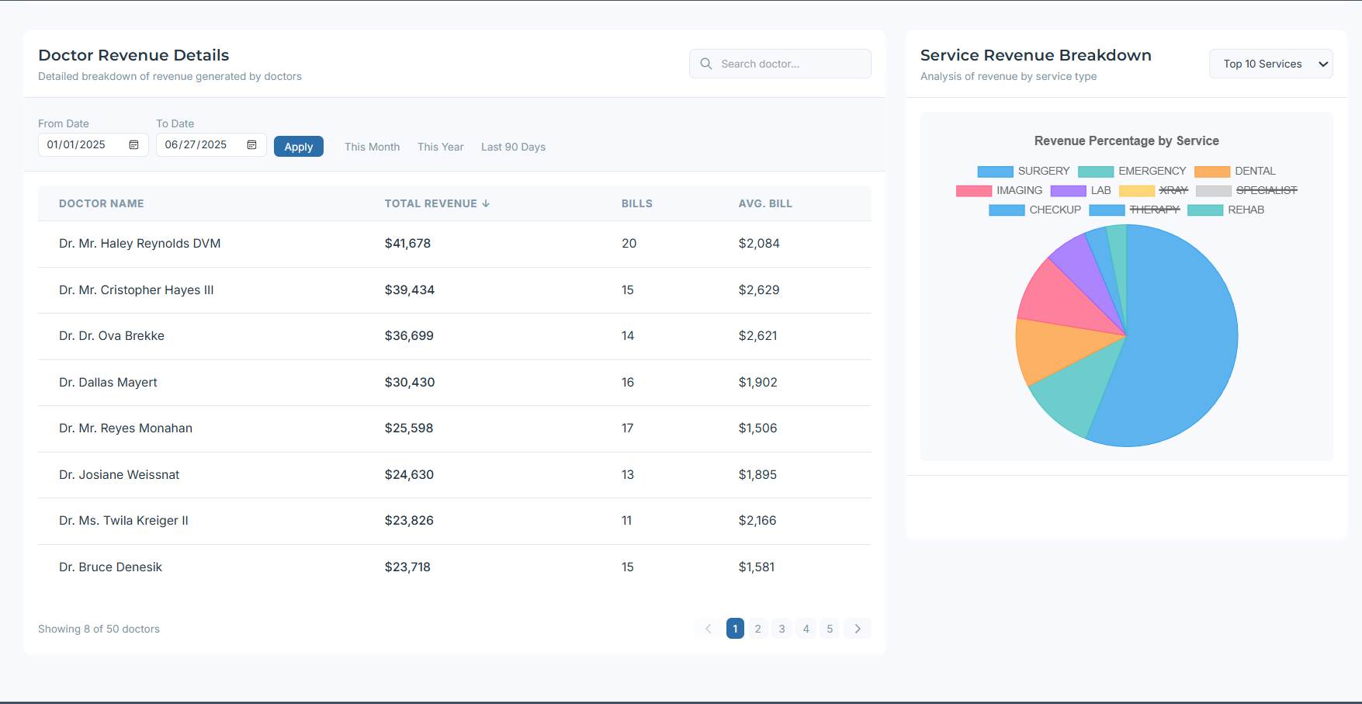This screenshot has width=1362, height=704.
Task: Open the To Date calendar picker icon
Action: 251,145
